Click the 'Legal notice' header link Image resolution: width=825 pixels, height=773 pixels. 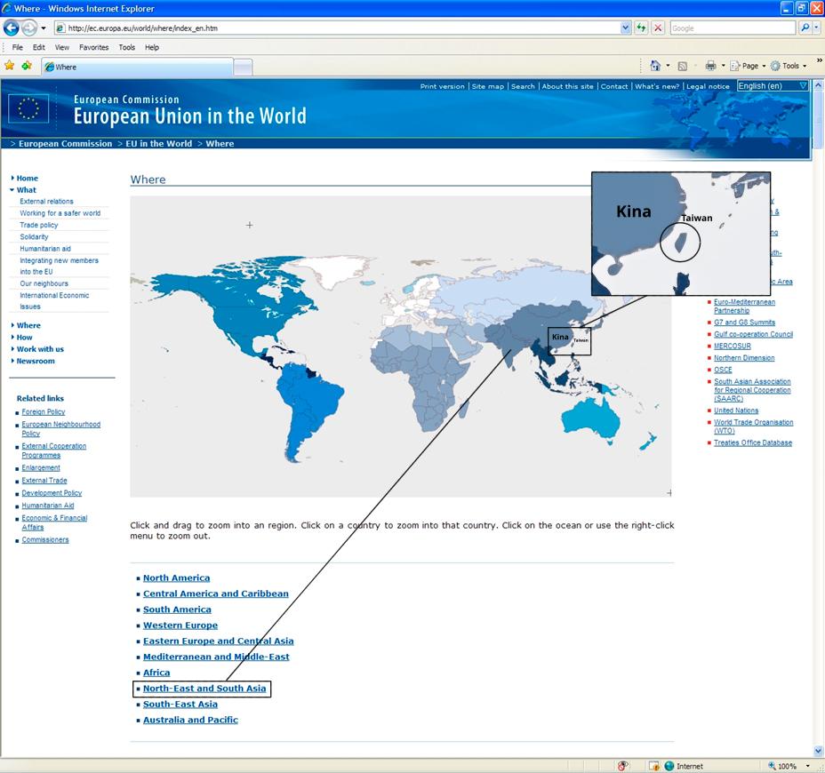708,86
